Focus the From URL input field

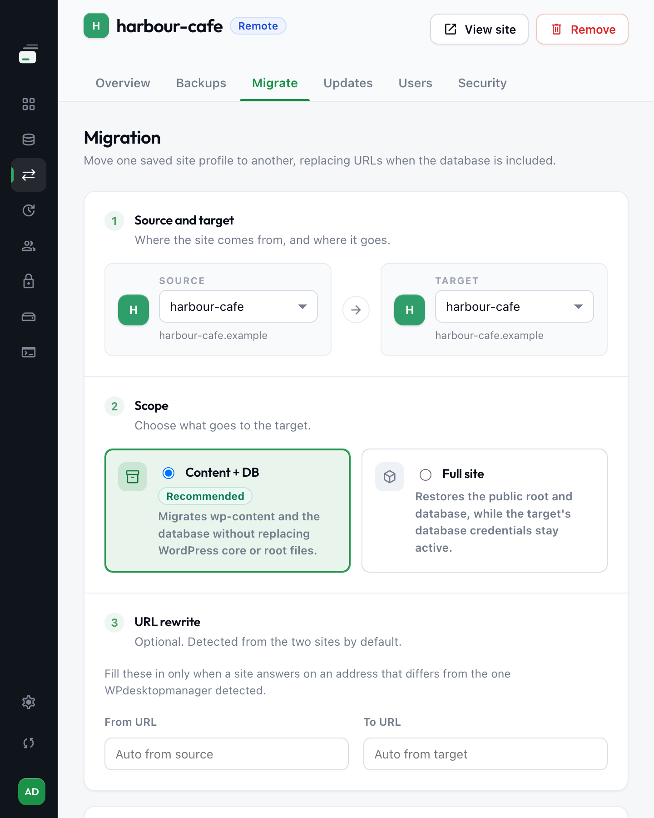[227, 754]
